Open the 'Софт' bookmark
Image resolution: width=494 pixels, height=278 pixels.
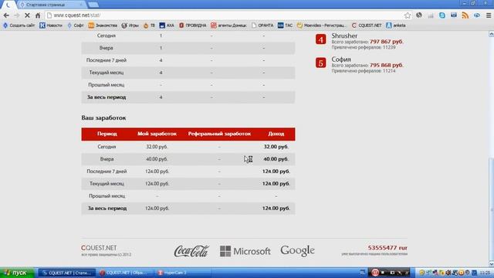tap(76, 25)
